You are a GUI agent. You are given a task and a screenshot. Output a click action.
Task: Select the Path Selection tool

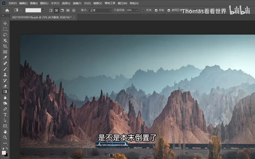tap(5, 120)
